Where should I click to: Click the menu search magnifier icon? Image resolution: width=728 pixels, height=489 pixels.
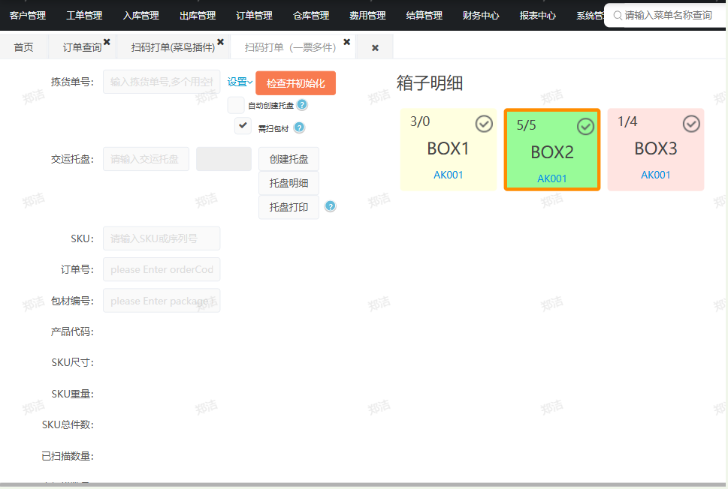tap(618, 16)
